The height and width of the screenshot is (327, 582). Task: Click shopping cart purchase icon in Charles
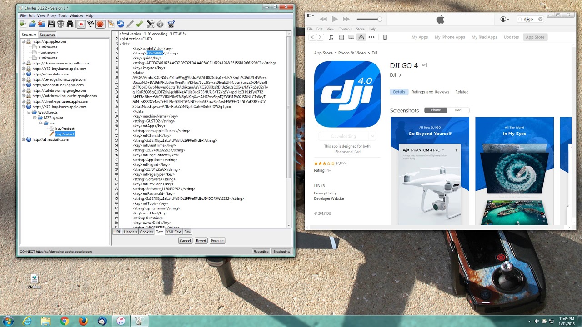coord(171,24)
